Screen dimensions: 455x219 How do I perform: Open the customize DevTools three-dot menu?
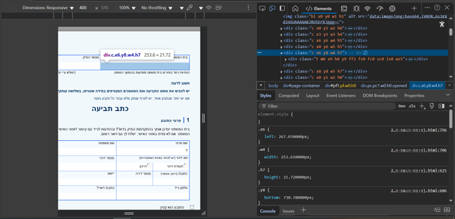tap(427, 8)
